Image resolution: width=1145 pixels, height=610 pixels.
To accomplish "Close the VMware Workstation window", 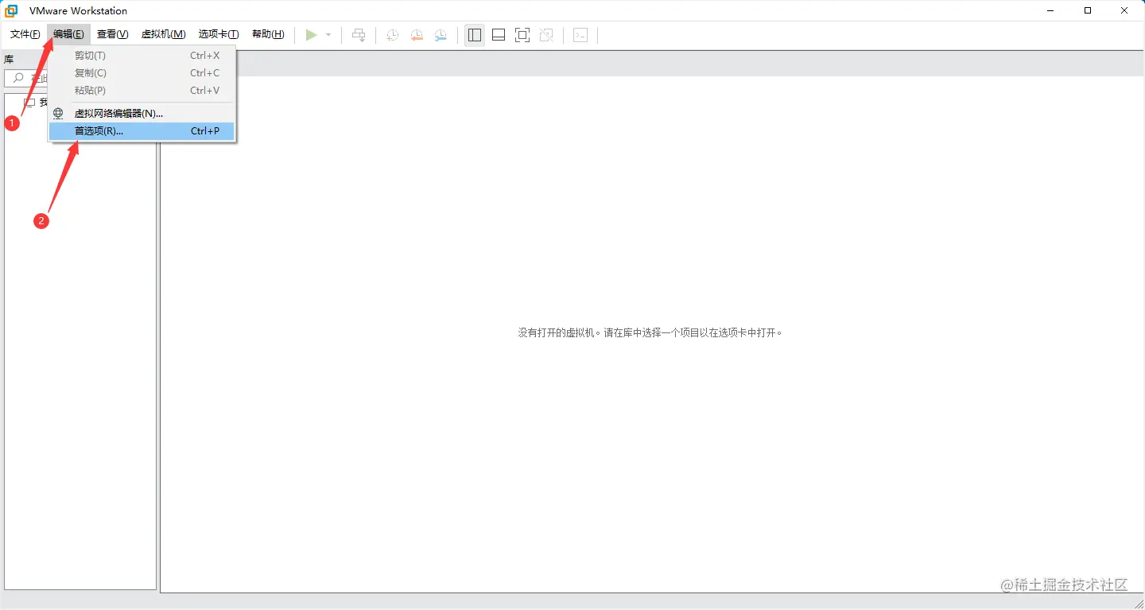I will tap(1125, 11).
